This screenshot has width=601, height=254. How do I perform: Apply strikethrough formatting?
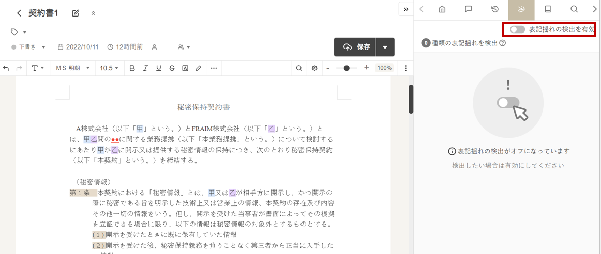[172, 68]
